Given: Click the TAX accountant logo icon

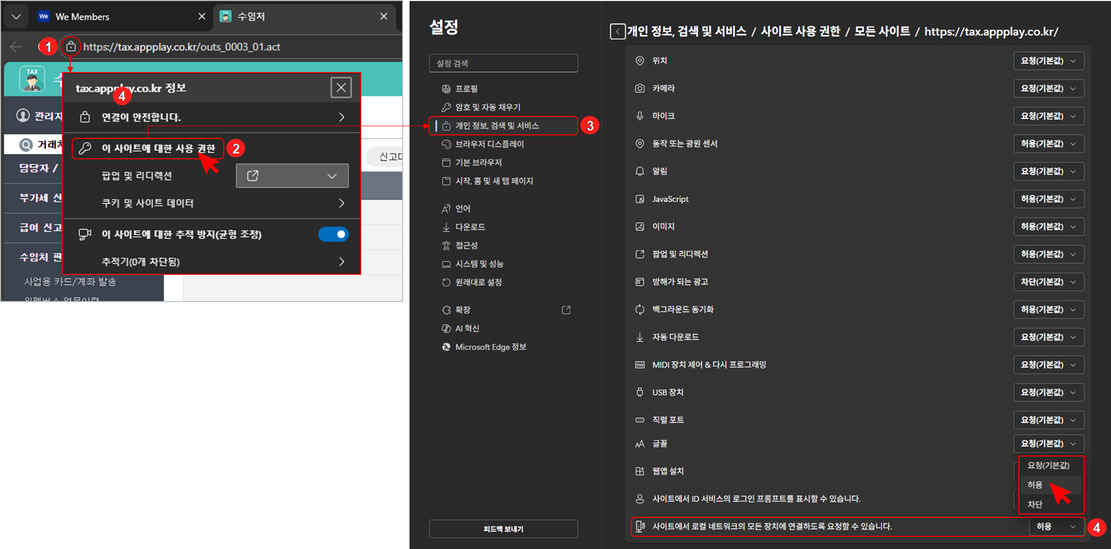Looking at the screenshot, I should point(32,79).
